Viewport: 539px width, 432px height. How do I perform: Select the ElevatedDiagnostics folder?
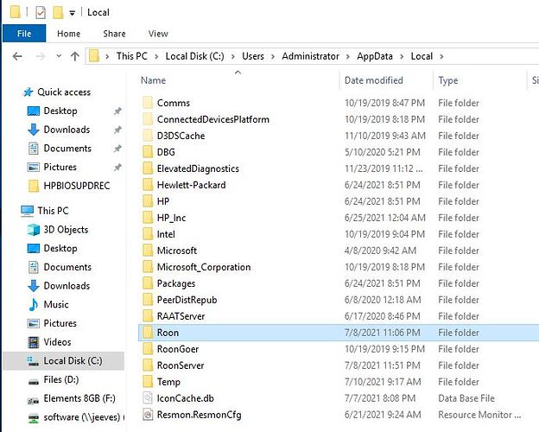(x=198, y=168)
